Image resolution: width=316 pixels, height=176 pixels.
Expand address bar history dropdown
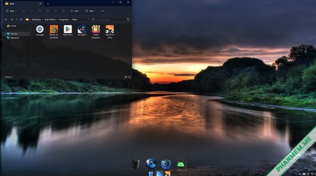[88, 20]
